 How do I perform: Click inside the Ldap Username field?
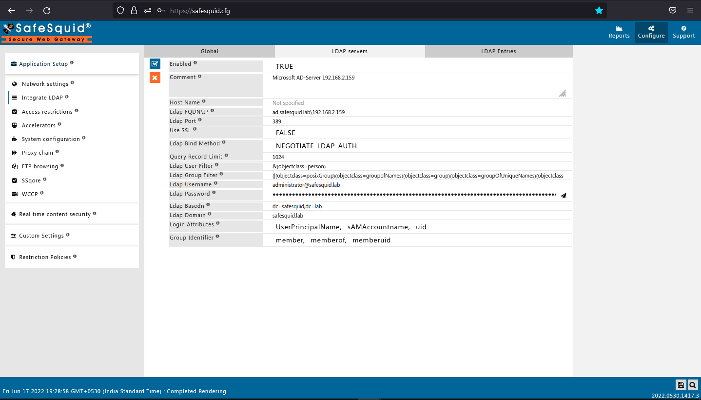tap(341, 184)
